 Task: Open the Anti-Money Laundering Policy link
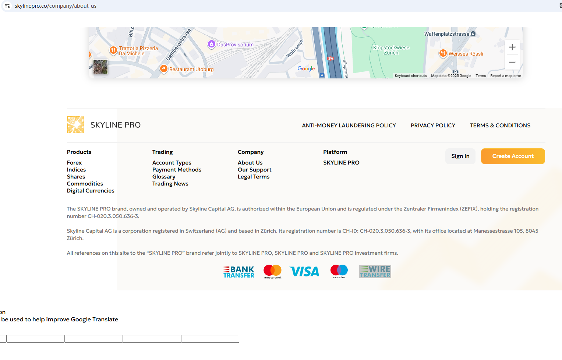(x=349, y=126)
